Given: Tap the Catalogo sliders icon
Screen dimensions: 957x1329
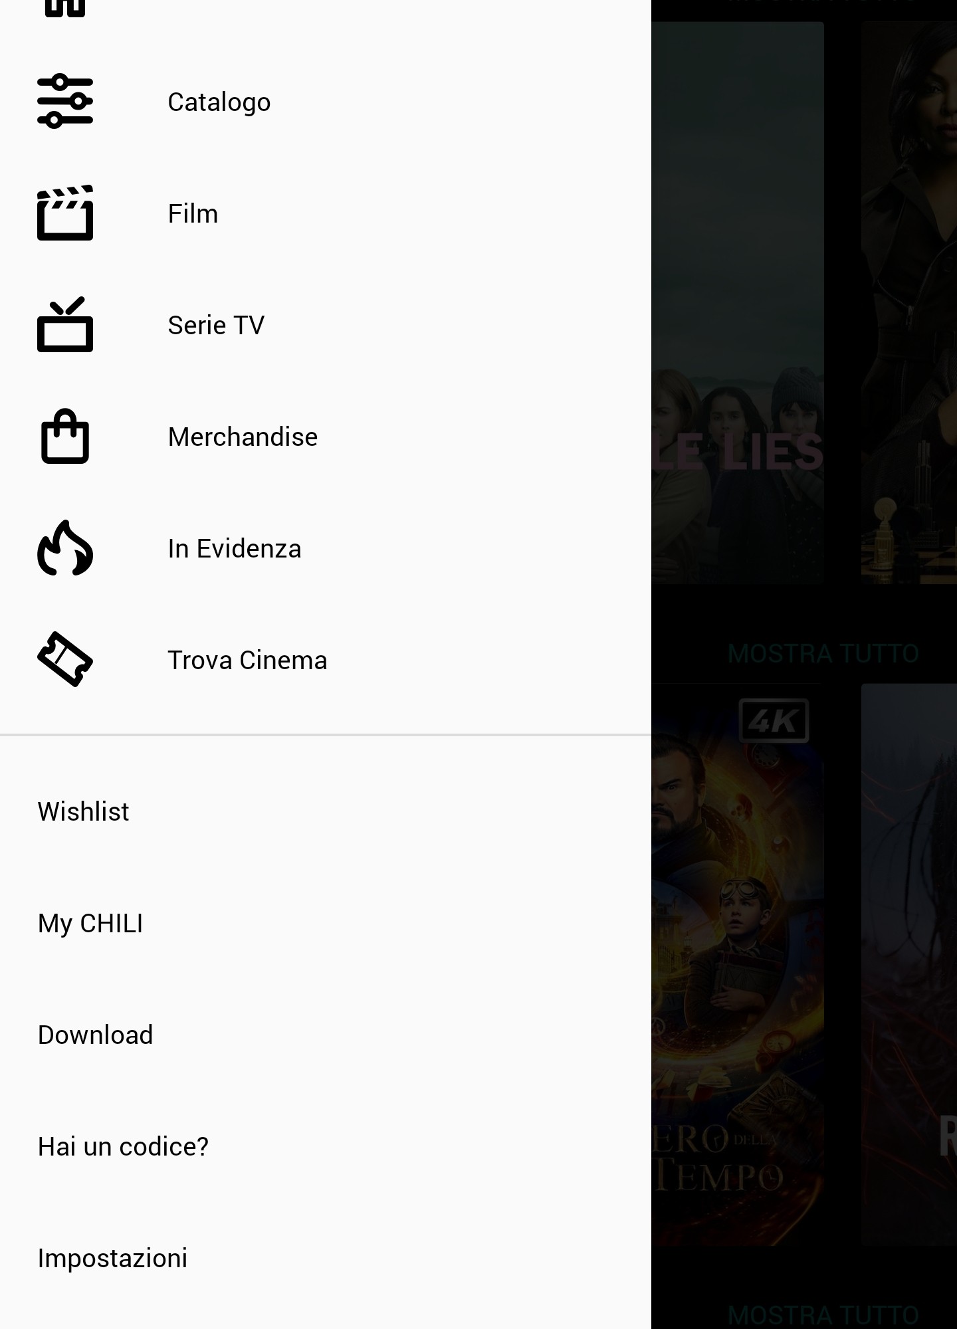Looking at the screenshot, I should [65, 102].
